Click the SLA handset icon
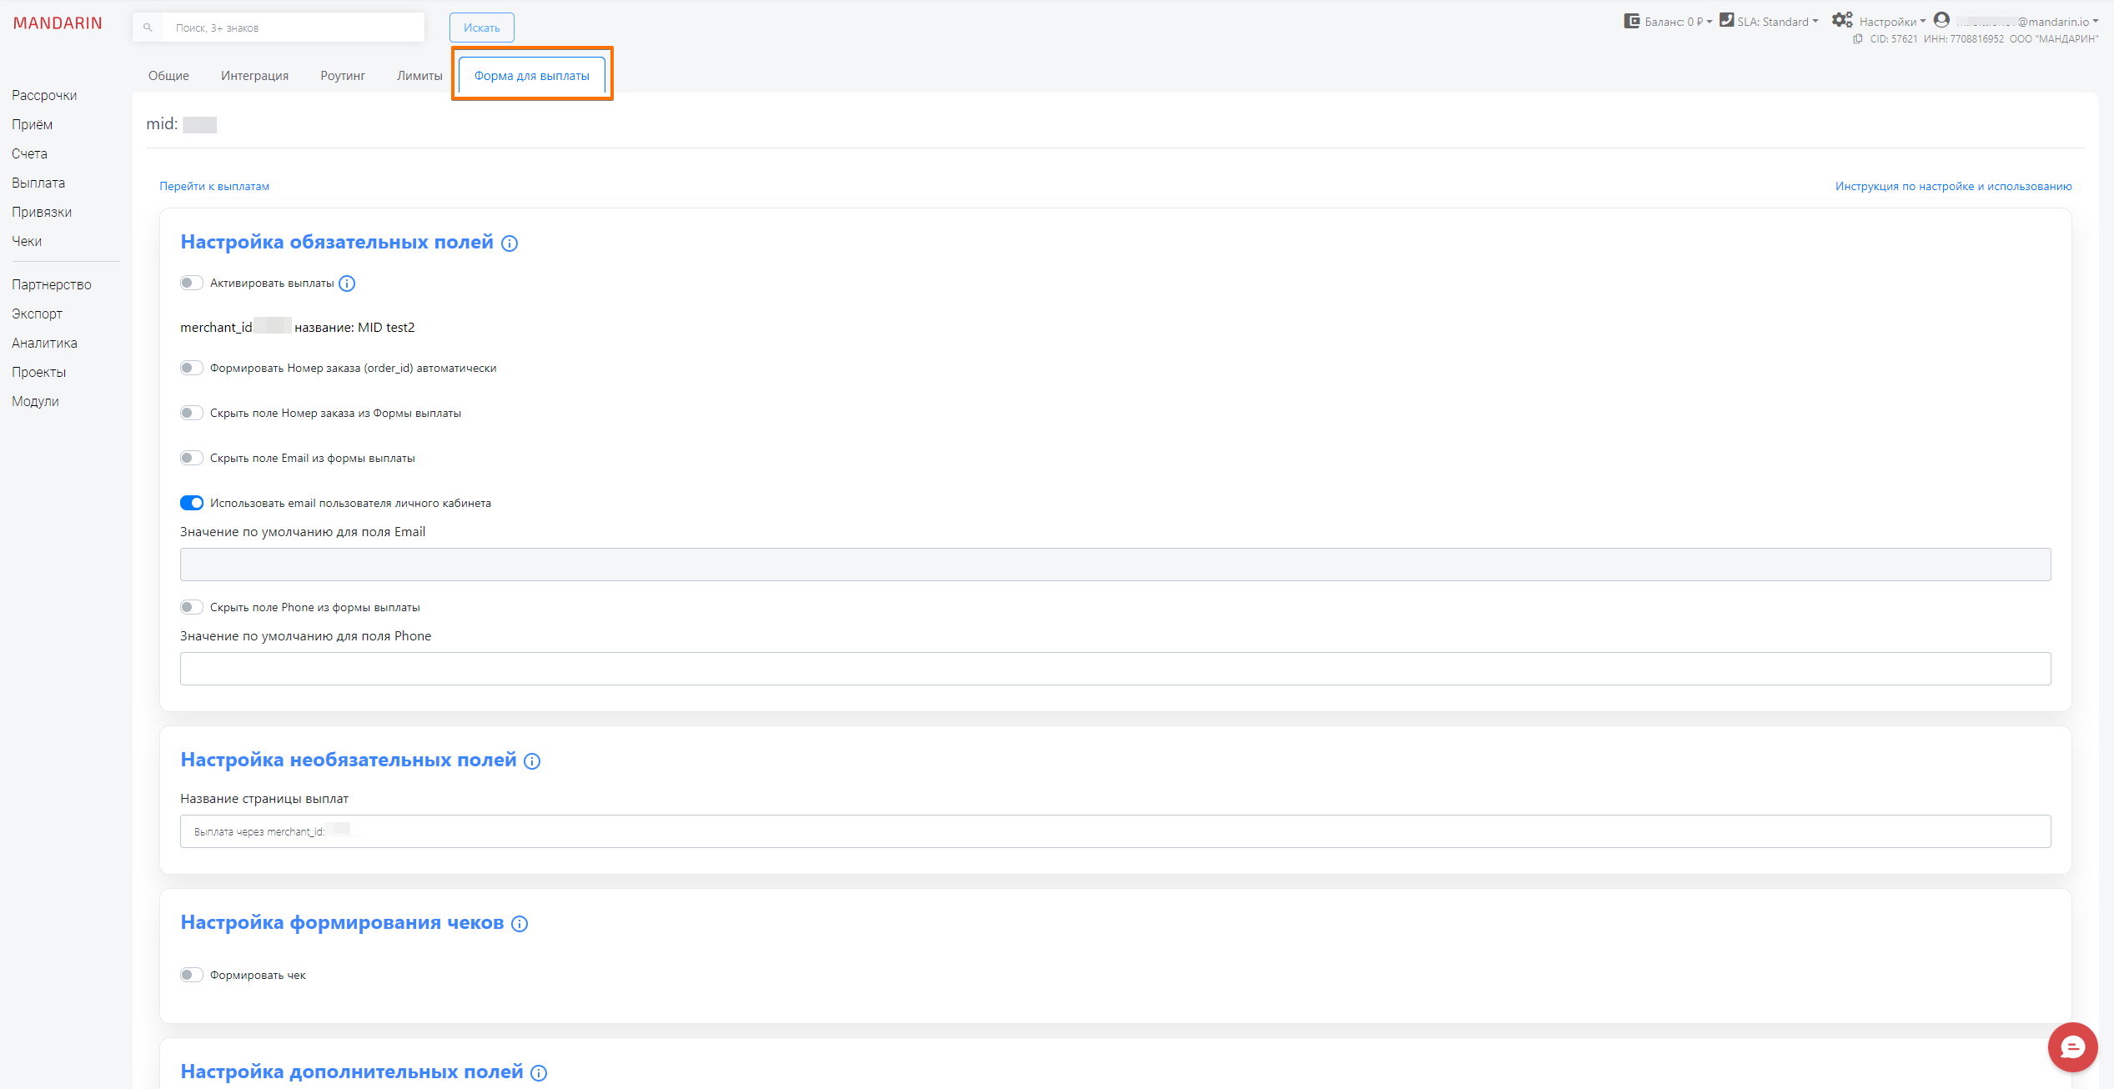2114x1089 pixels. [1727, 20]
